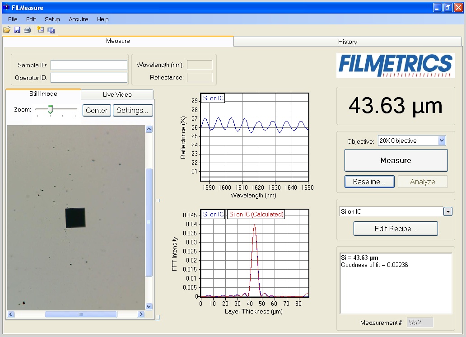The image size is (466, 337).
Task: Click the Baseline... button
Action: click(x=369, y=182)
